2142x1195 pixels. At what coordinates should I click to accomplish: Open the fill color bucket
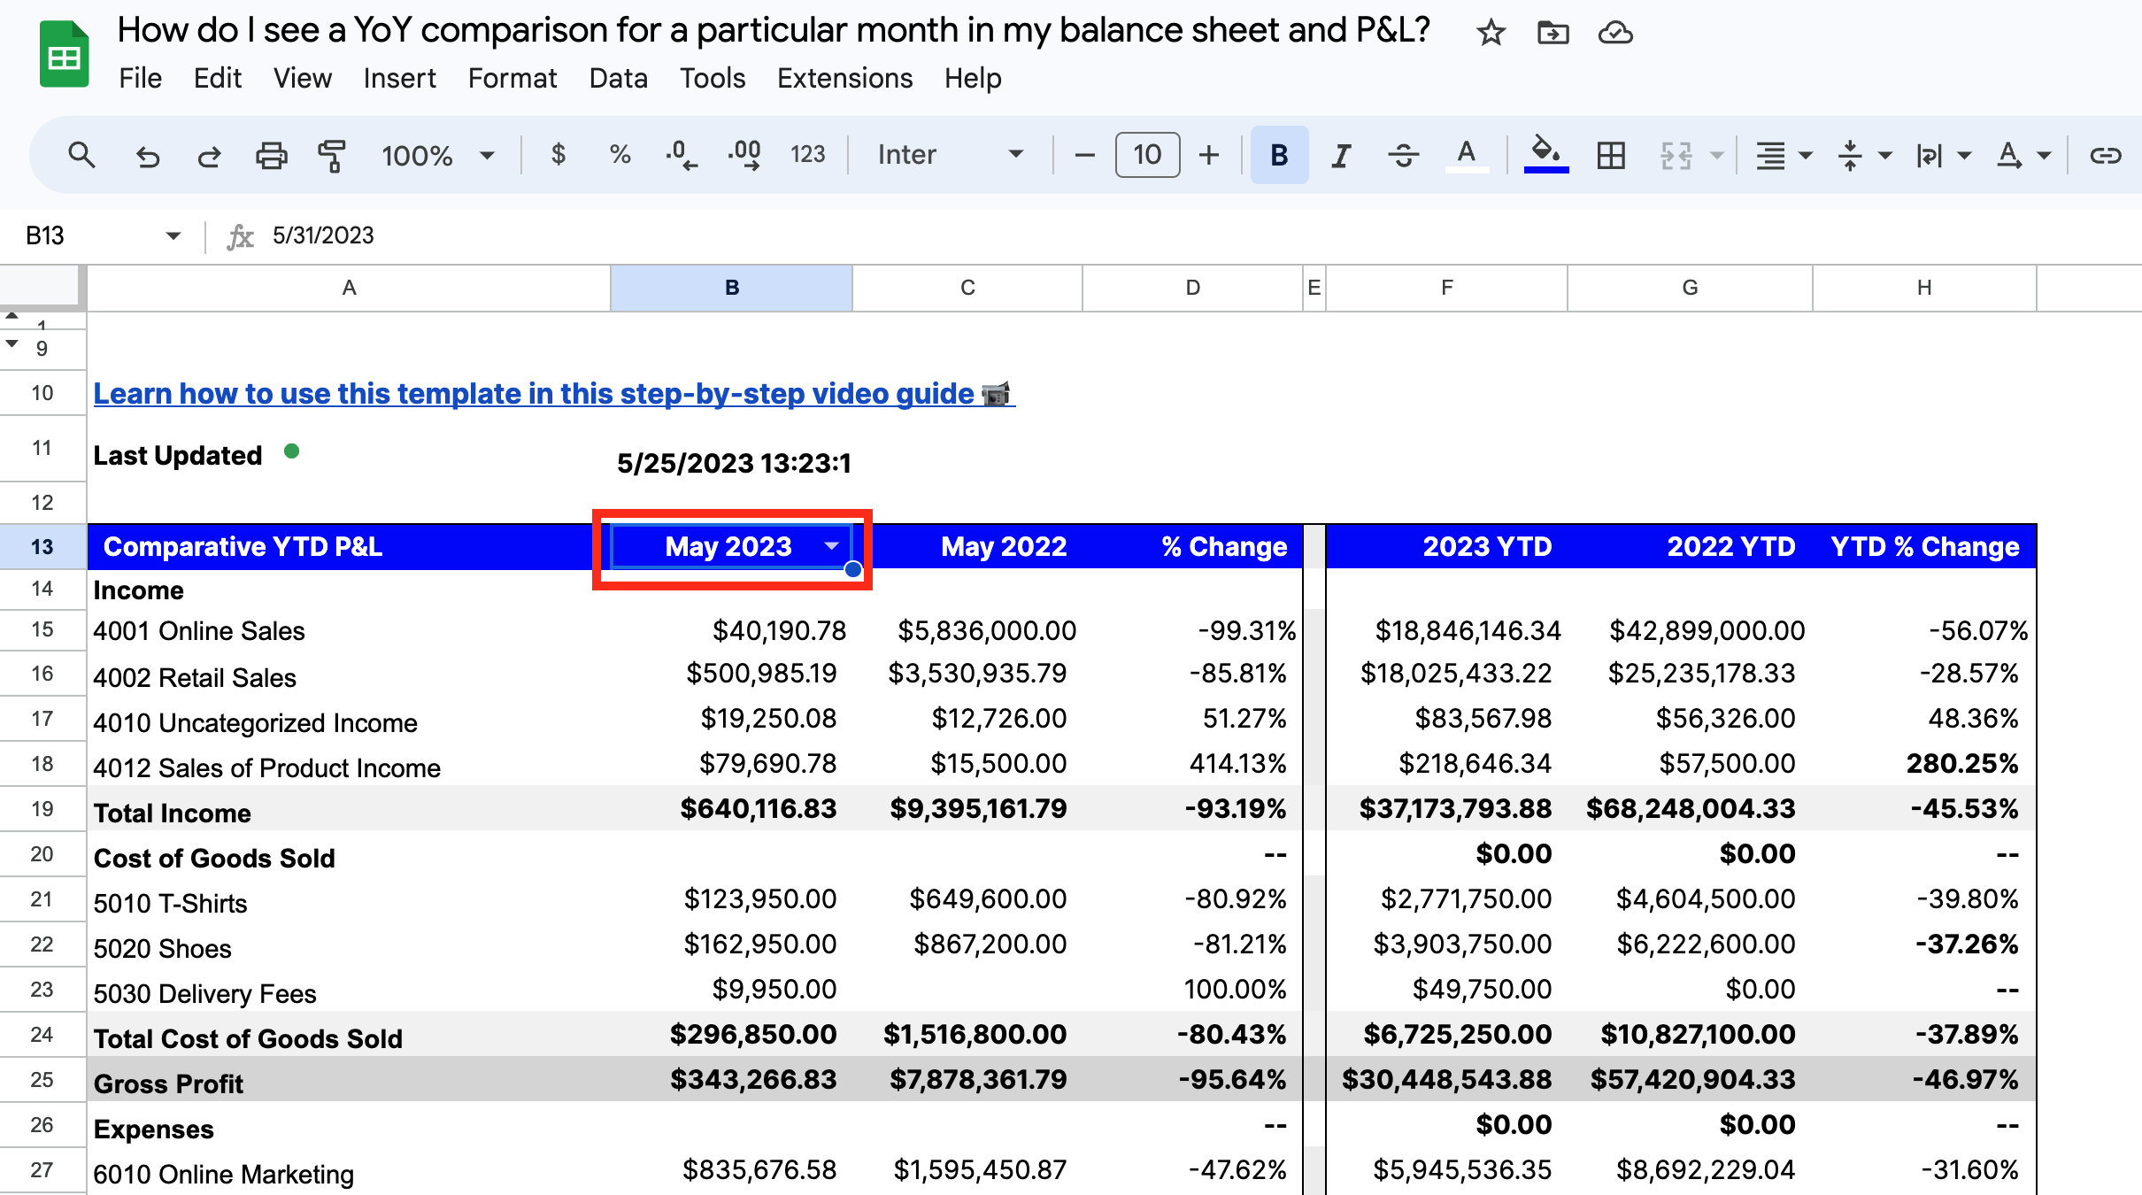[1545, 155]
